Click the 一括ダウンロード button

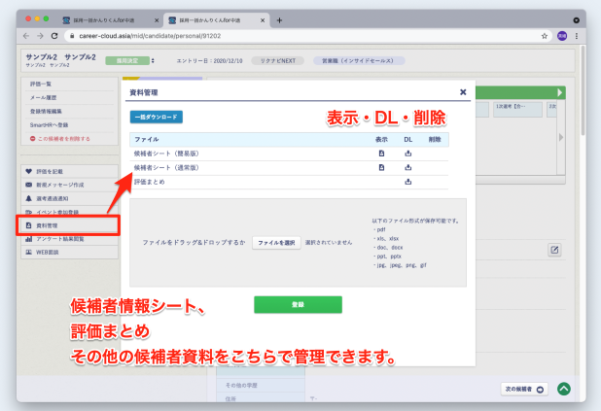tap(156, 117)
